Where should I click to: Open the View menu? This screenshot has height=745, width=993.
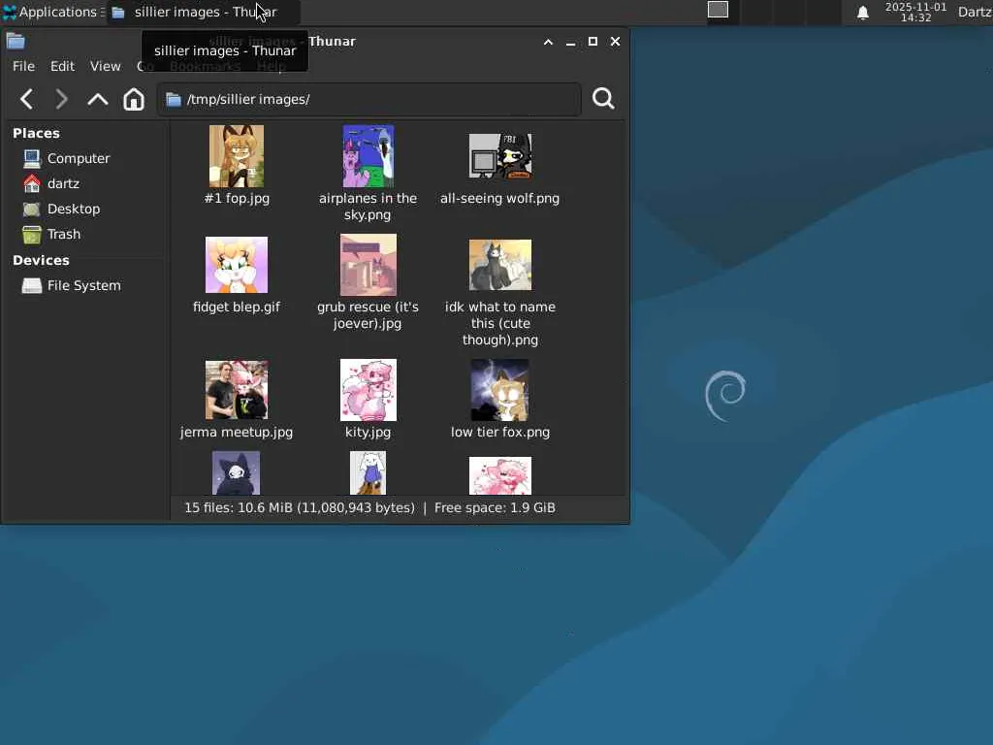point(105,67)
